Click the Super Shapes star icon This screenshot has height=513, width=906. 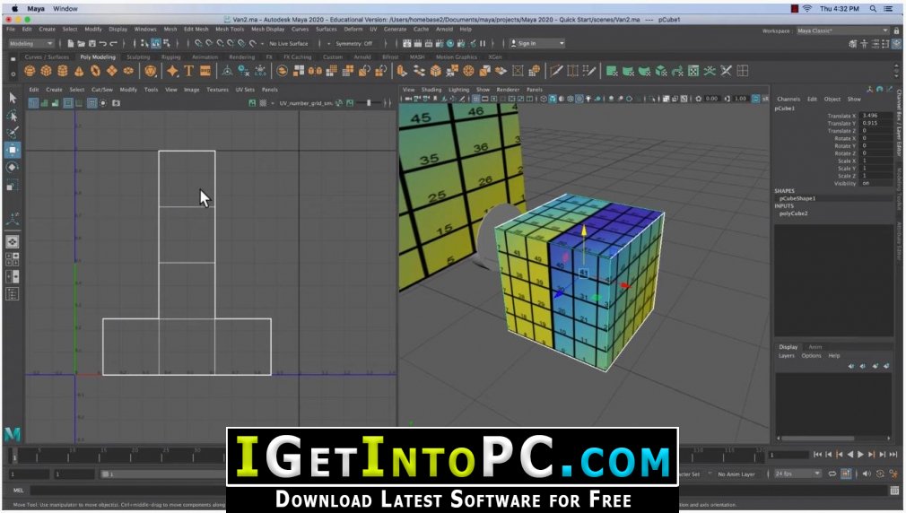pyautogui.click(x=172, y=71)
